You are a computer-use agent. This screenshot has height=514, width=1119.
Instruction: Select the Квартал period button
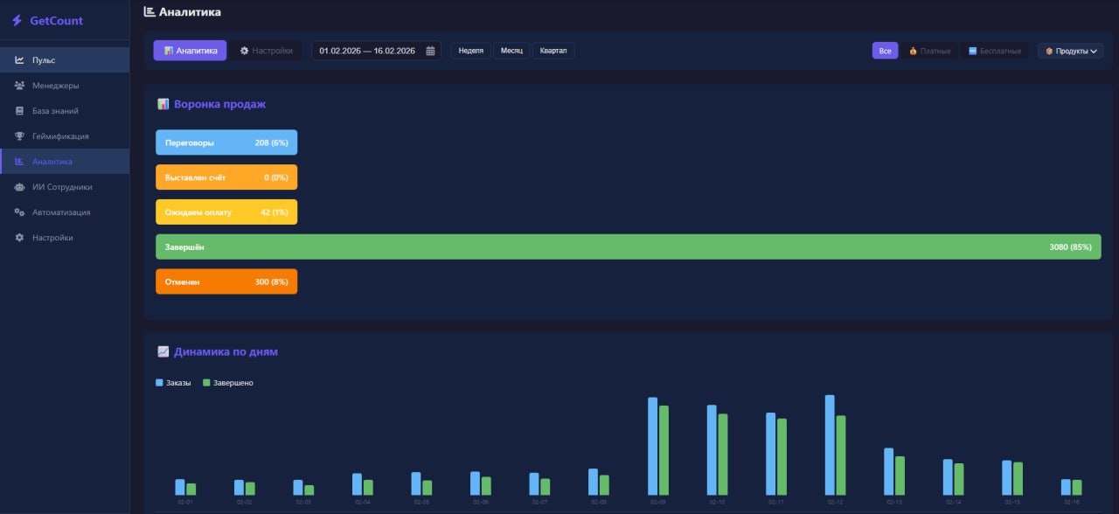coord(553,51)
